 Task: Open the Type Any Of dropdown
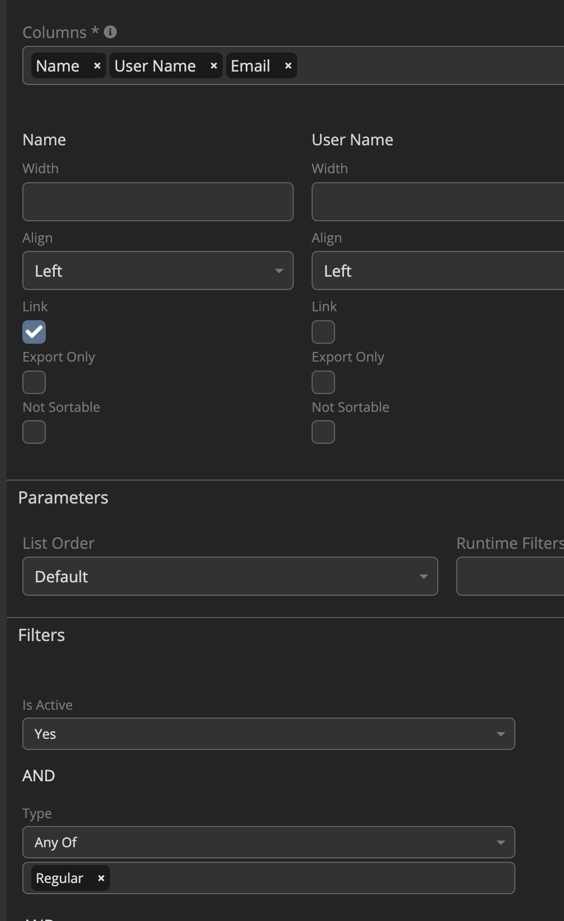pos(269,842)
